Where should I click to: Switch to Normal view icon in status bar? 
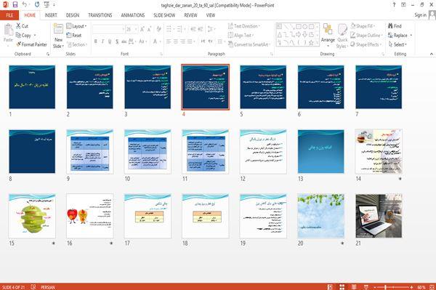pos(330,287)
